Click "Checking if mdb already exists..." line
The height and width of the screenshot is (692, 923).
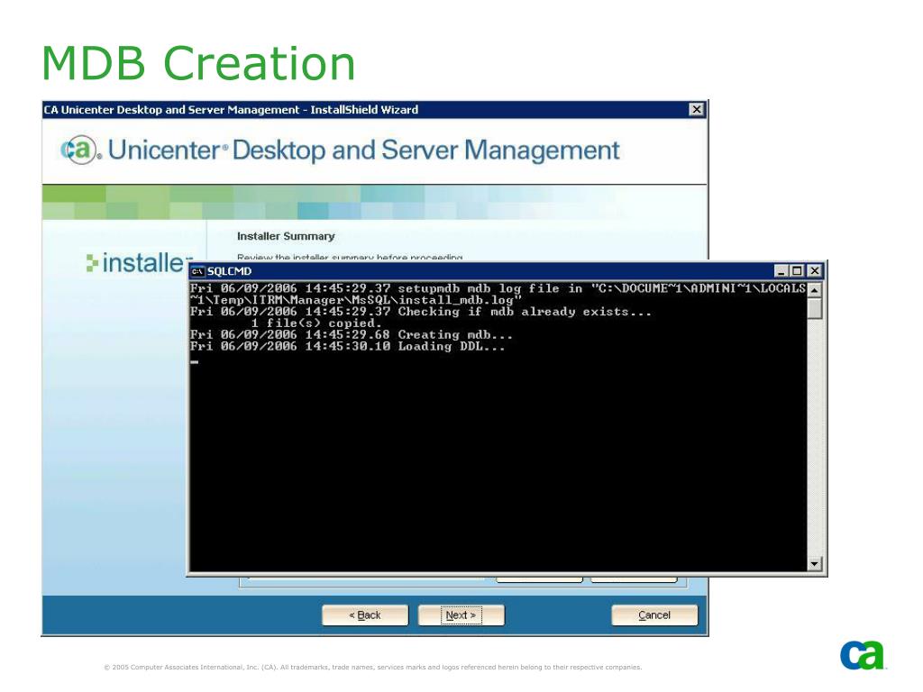(x=421, y=312)
